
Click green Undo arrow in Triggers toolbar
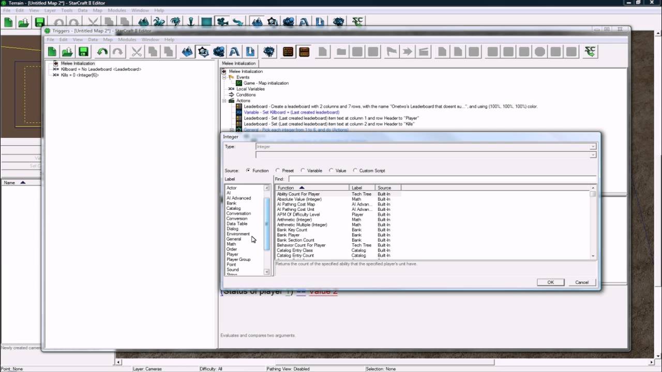(102, 52)
